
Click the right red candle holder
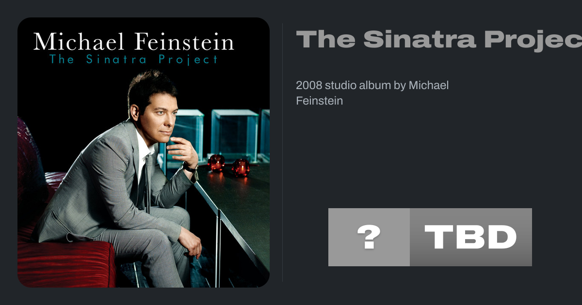(x=241, y=167)
